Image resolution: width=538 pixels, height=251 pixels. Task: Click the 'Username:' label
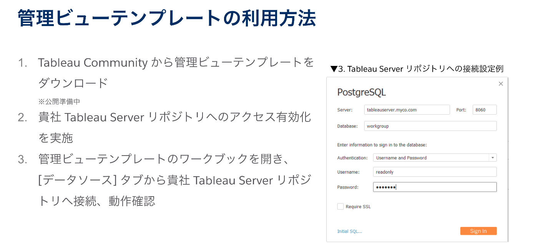pyautogui.click(x=348, y=172)
